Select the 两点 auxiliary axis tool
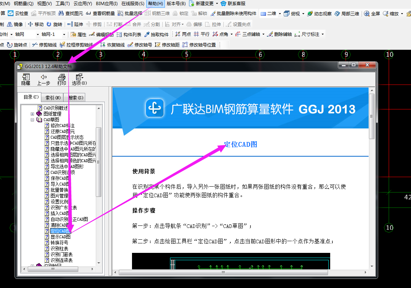The height and width of the screenshot is (288, 411). point(183,34)
